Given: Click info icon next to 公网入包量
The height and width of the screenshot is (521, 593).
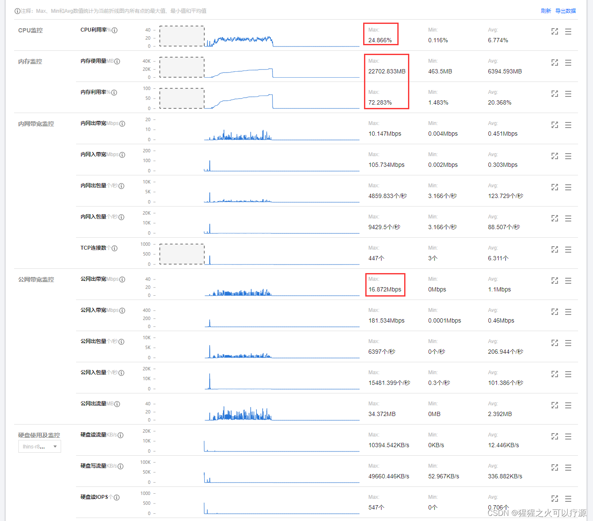Looking at the screenshot, I should pos(121,373).
